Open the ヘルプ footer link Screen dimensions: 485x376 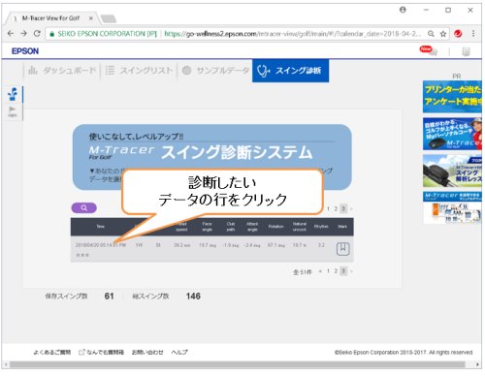pyautogui.click(x=179, y=352)
